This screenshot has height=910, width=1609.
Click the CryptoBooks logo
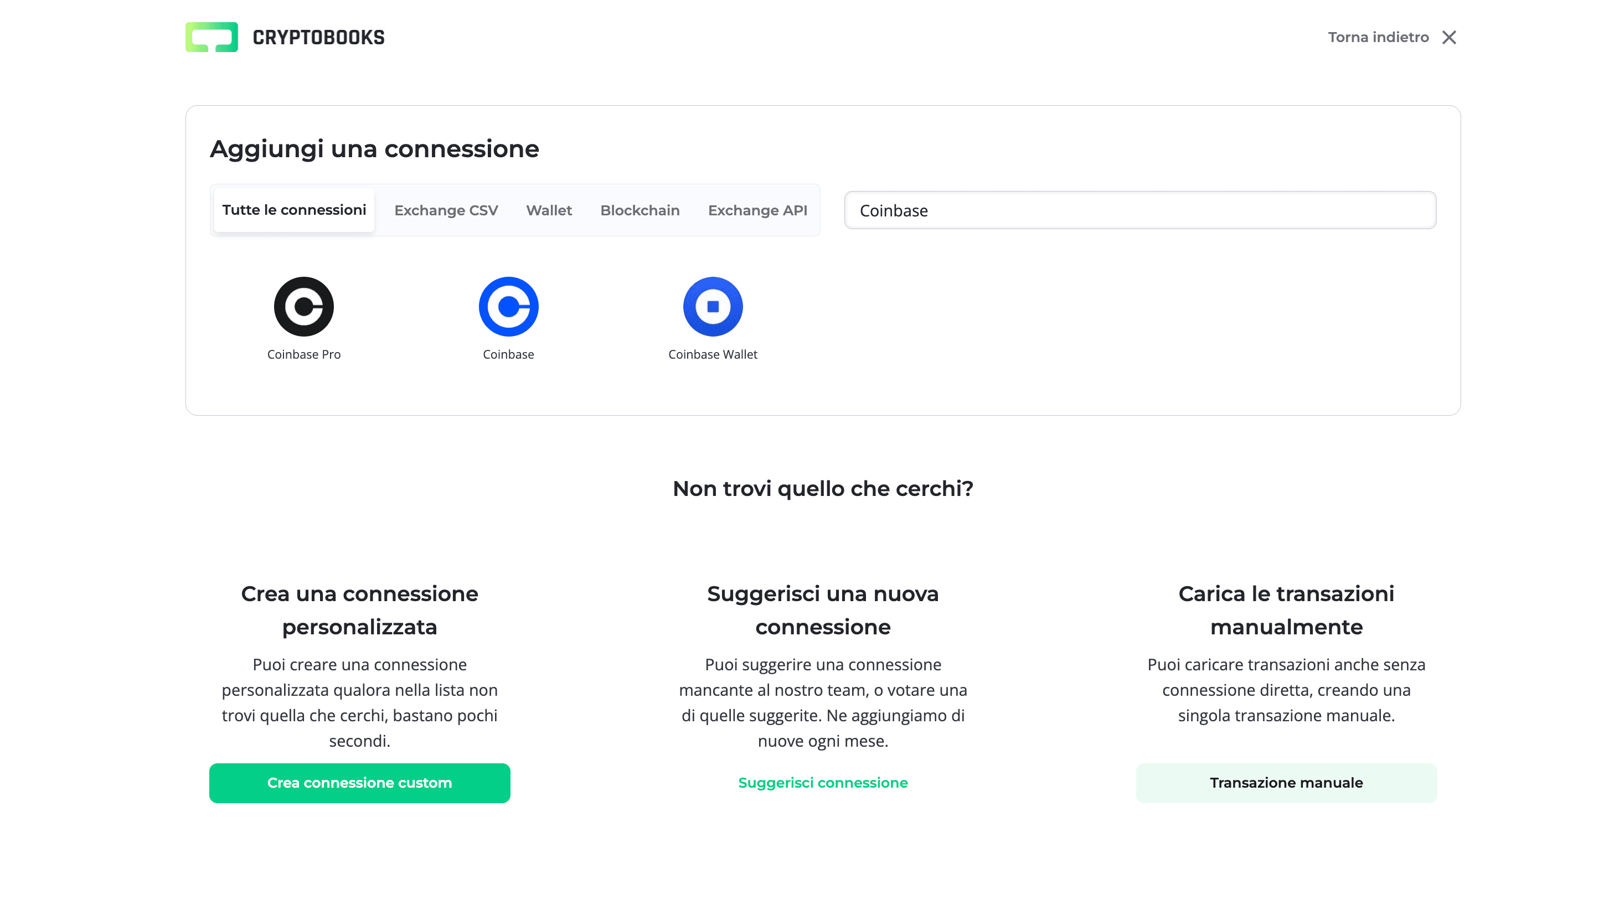(x=285, y=37)
